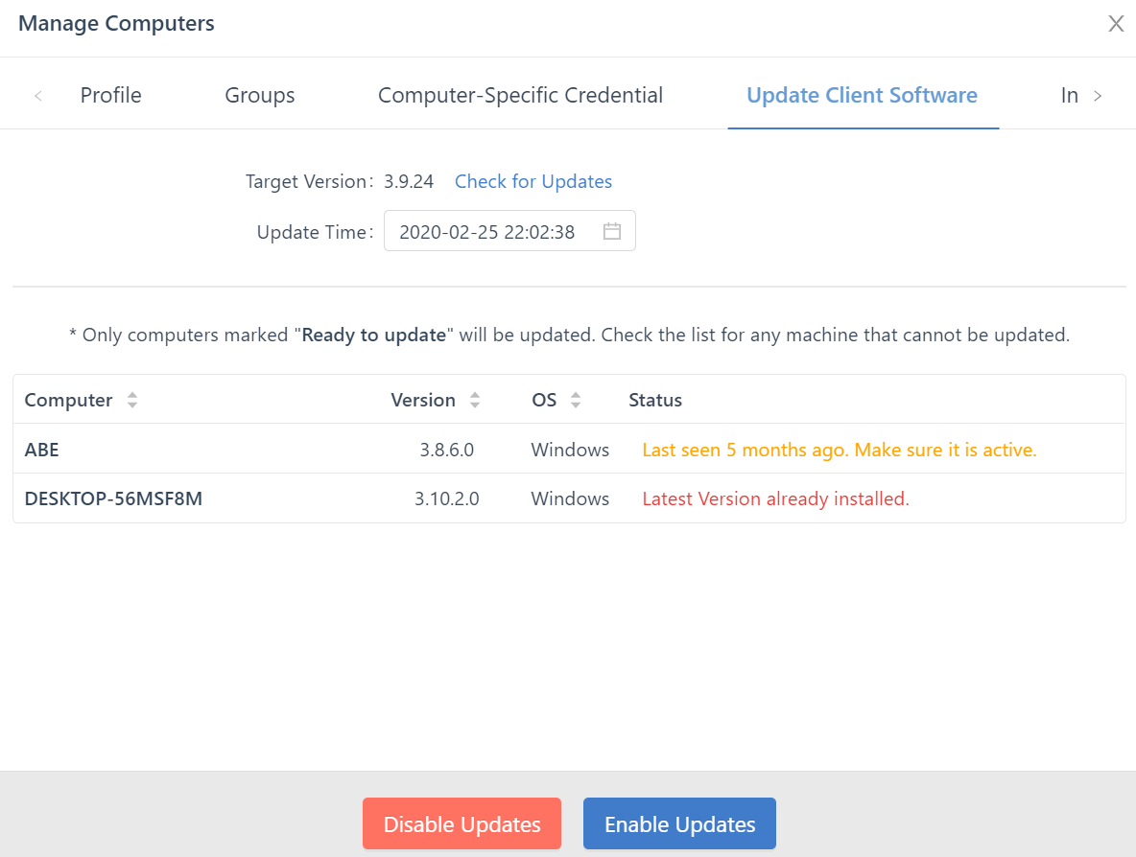Viewport: 1136px width, 857px height.
Task: Go to the Computer-Specific Credential tab
Action: click(520, 95)
